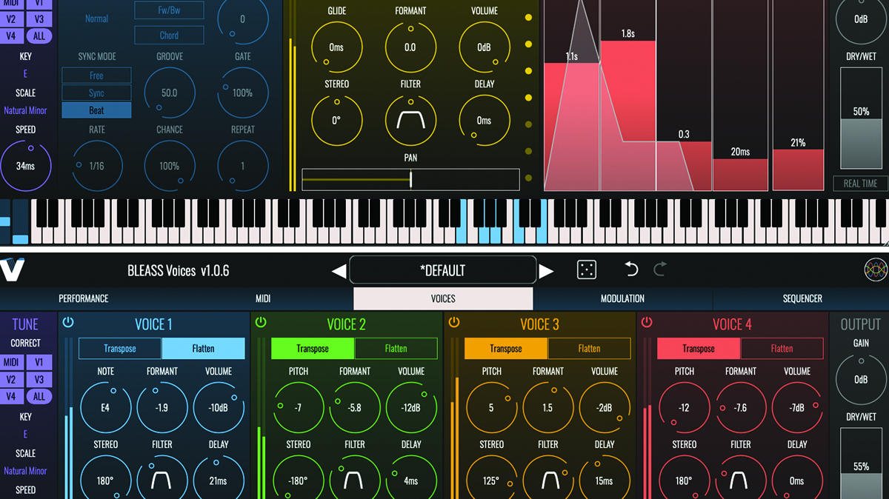Screen dimensions: 889x499
Task: Click the REAL TIME button
Action: point(860,184)
